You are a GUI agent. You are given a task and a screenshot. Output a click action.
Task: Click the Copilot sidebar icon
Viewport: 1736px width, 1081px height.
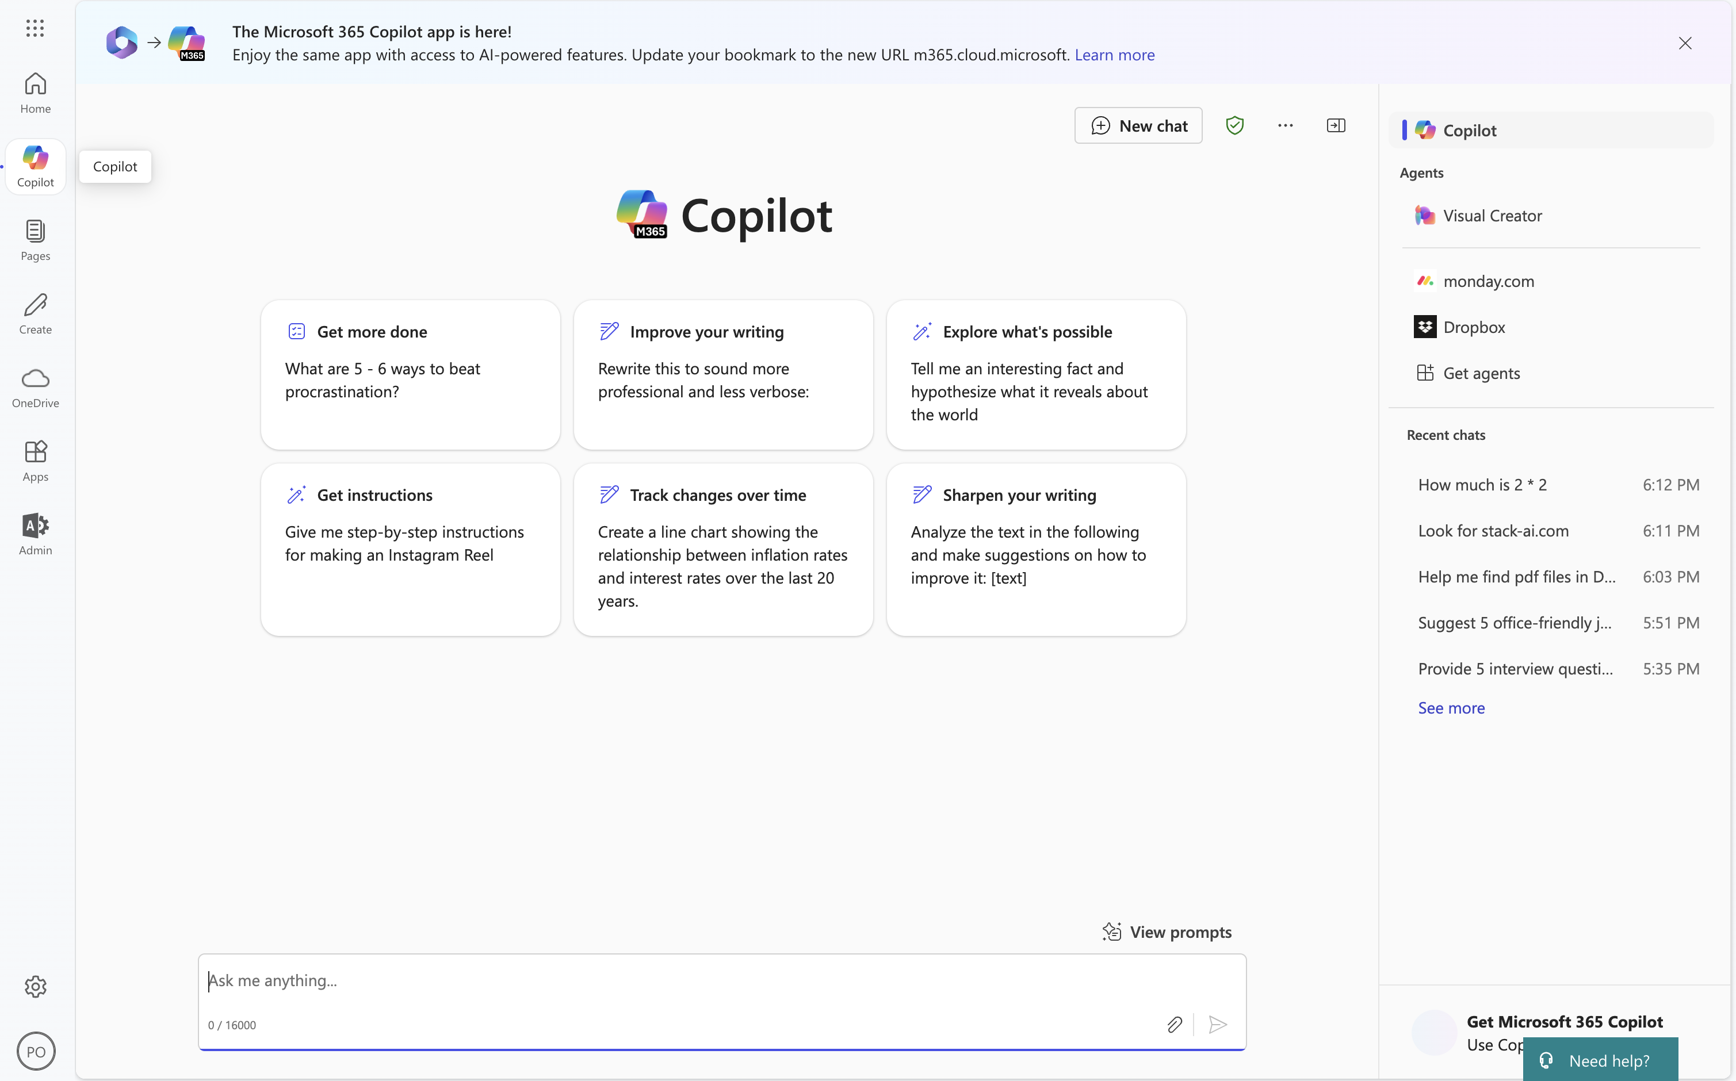click(35, 163)
